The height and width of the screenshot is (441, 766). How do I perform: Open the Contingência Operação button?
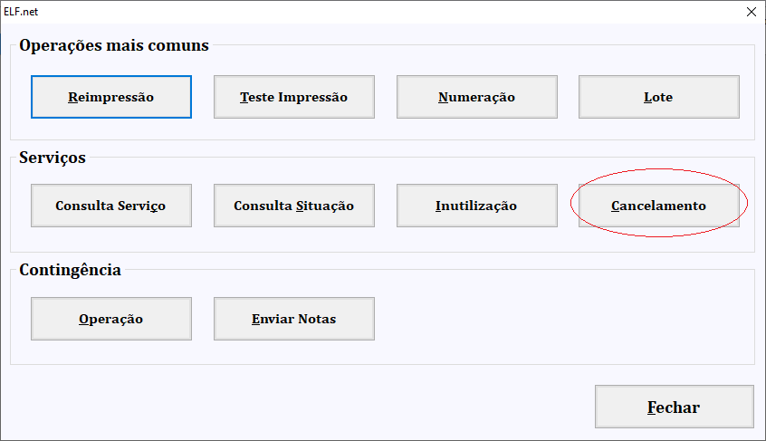[110, 319]
